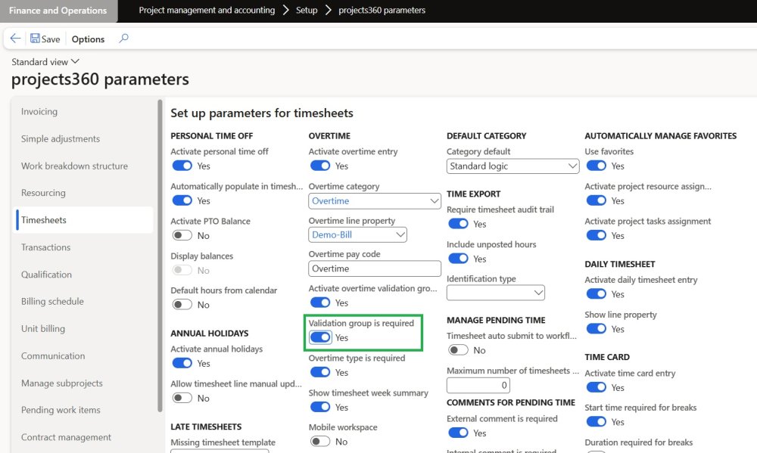Click the Save disk icon
The height and width of the screenshot is (453, 757).
coord(35,39)
